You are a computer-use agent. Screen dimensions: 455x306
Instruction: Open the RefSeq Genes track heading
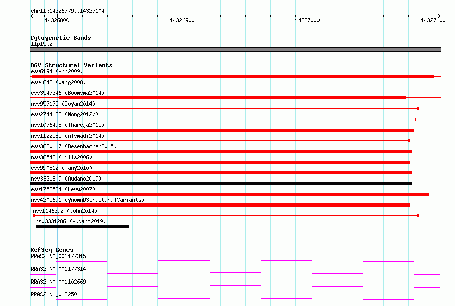click(52, 250)
